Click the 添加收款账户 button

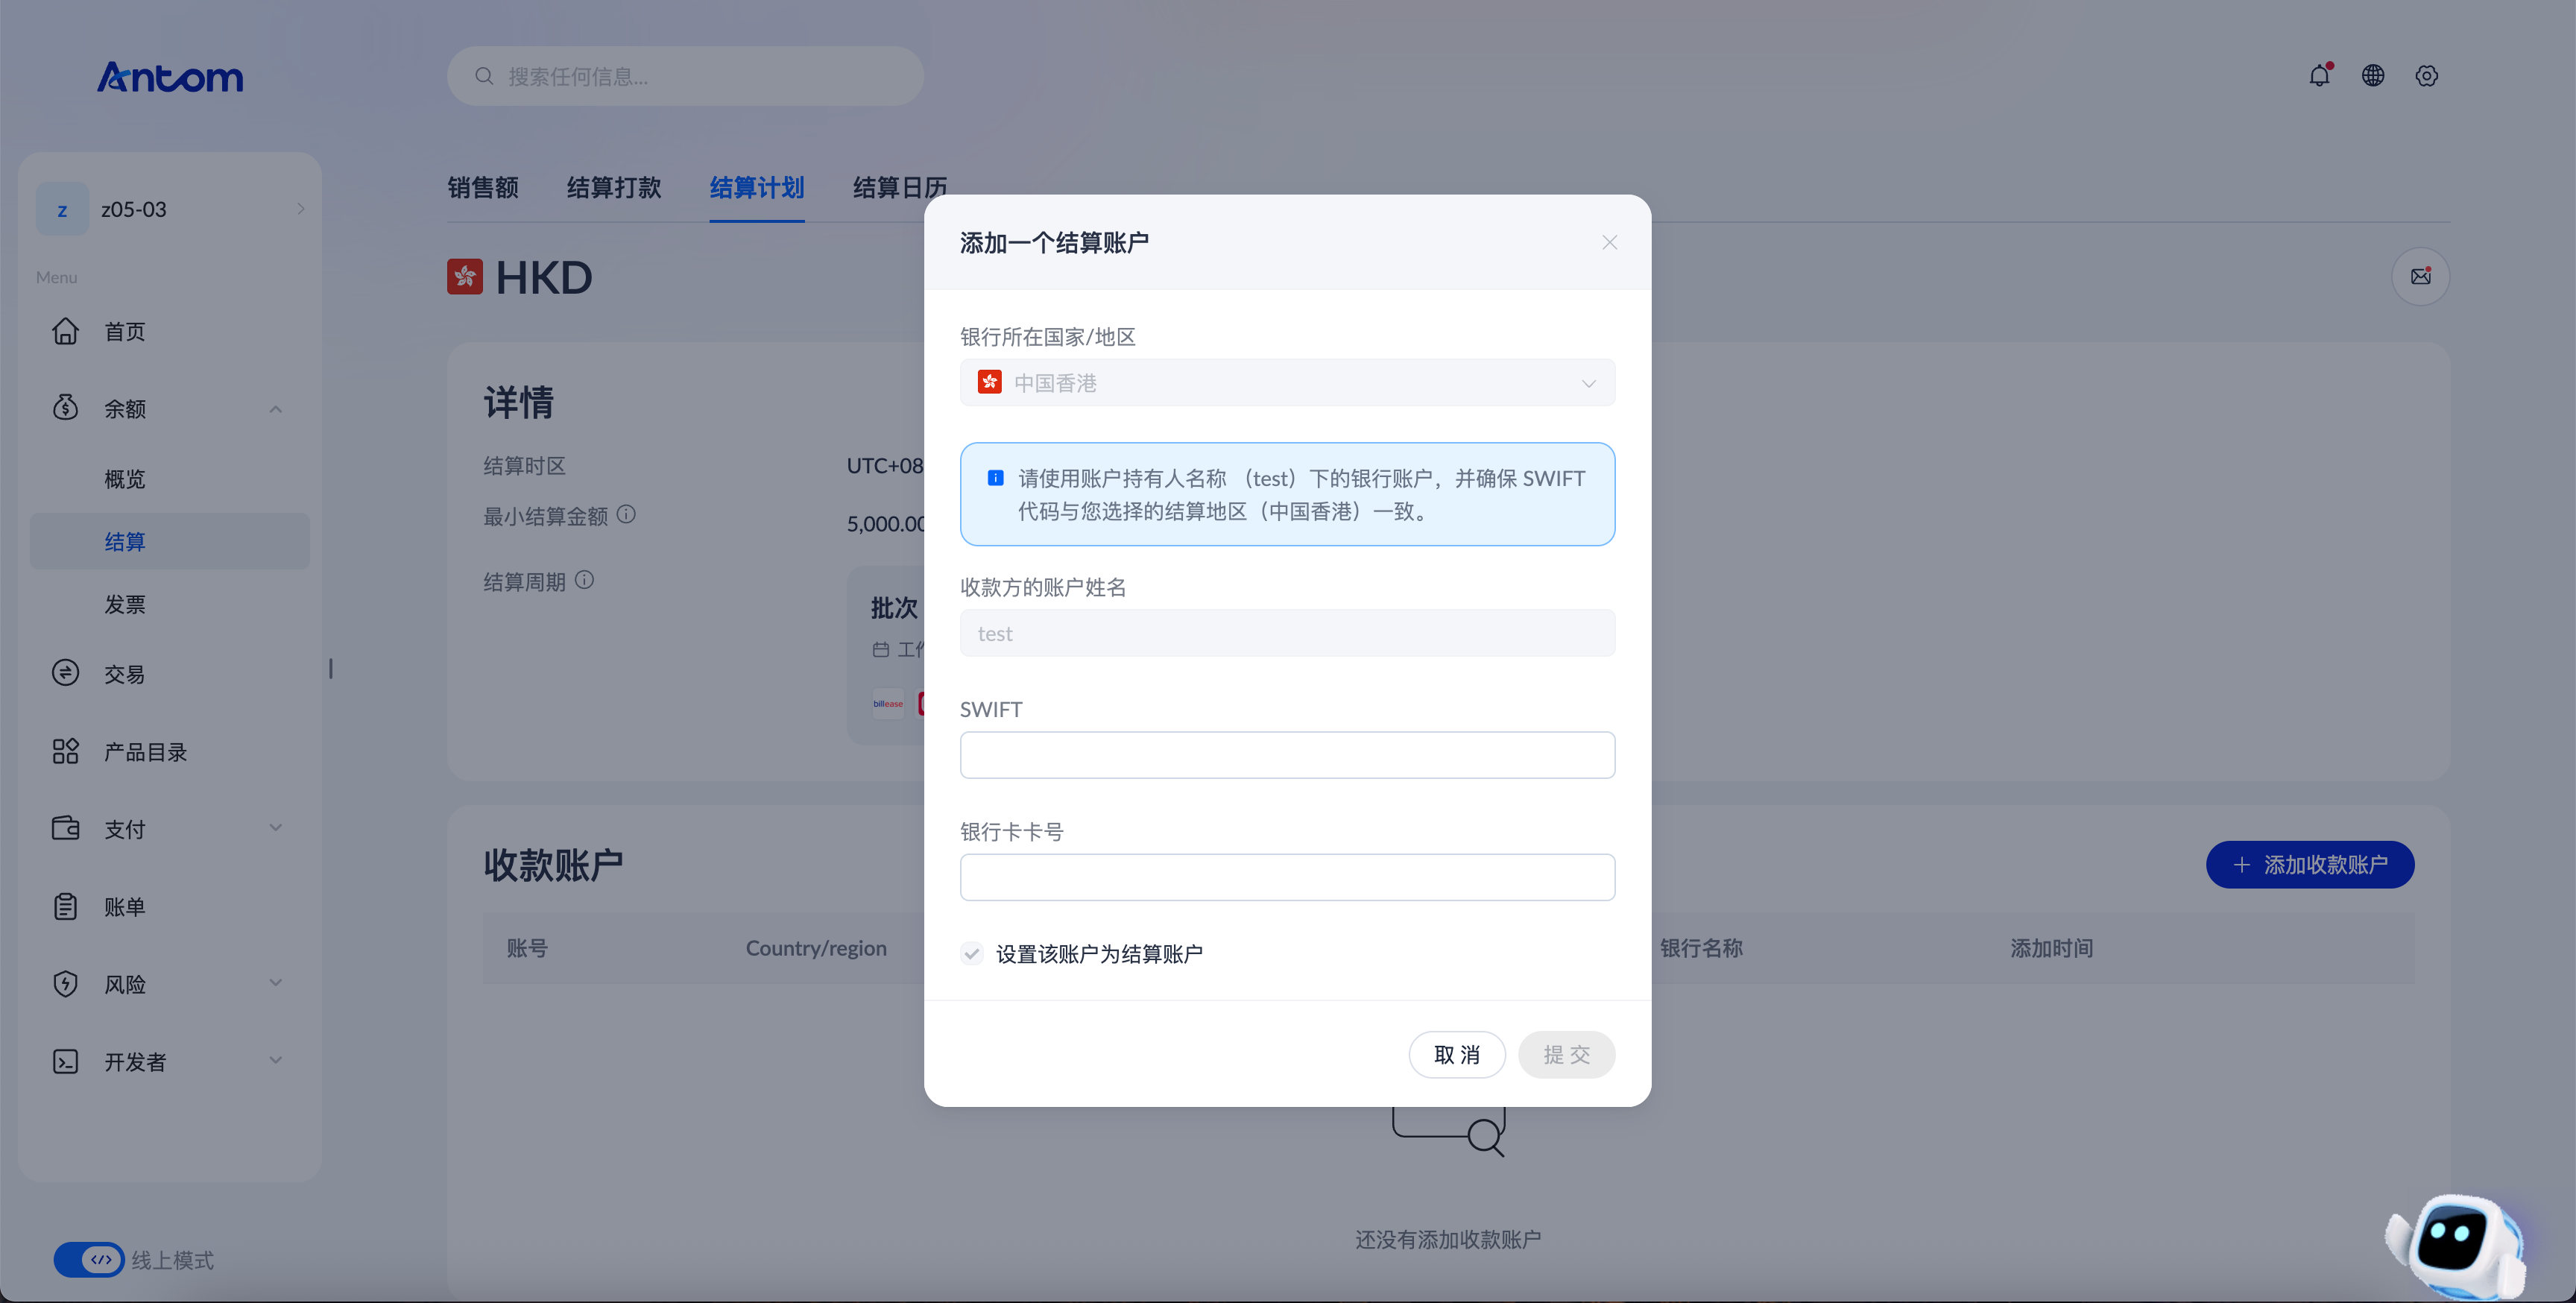point(2310,864)
